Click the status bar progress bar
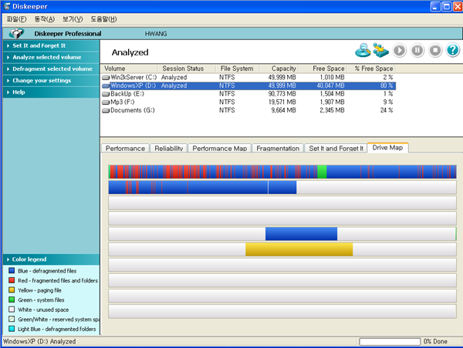 [x=390, y=342]
